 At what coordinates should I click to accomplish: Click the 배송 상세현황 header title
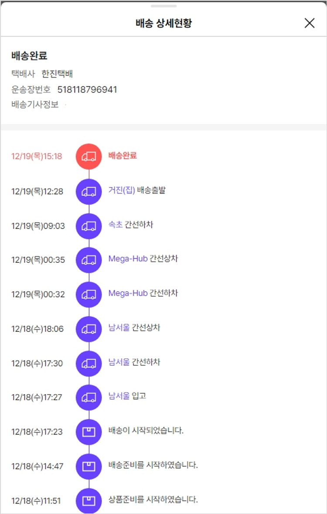[x=163, y=23]
